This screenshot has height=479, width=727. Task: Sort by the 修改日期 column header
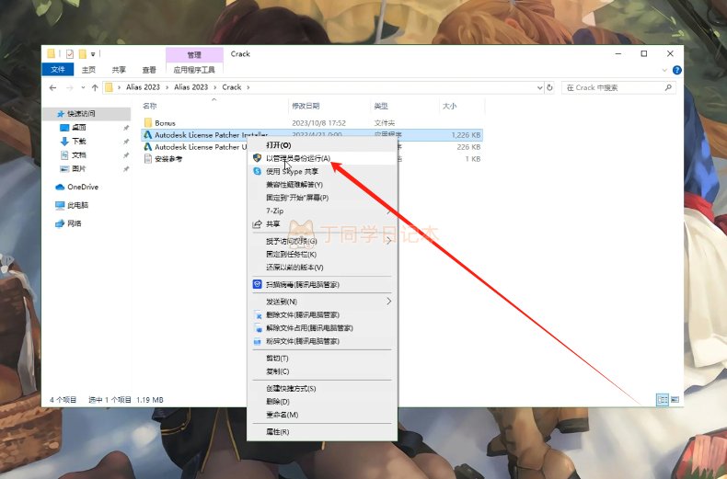pos(306,106)
